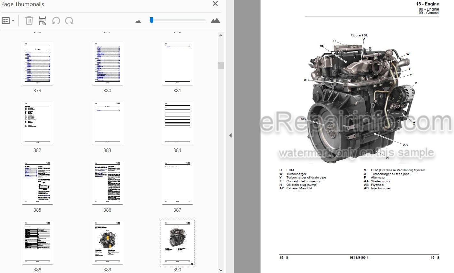454x273 pixels.
Task: Open the thumbnail options menu dropdown
Action: 8,21
